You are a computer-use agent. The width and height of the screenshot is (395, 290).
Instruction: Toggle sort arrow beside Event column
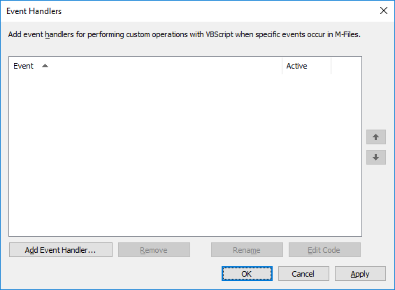45,66
